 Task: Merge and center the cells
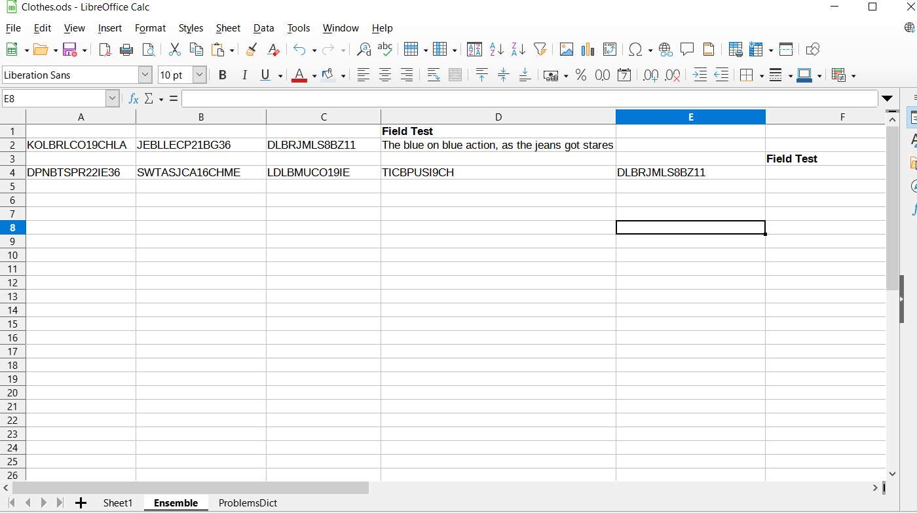click(x=455, y=75)
